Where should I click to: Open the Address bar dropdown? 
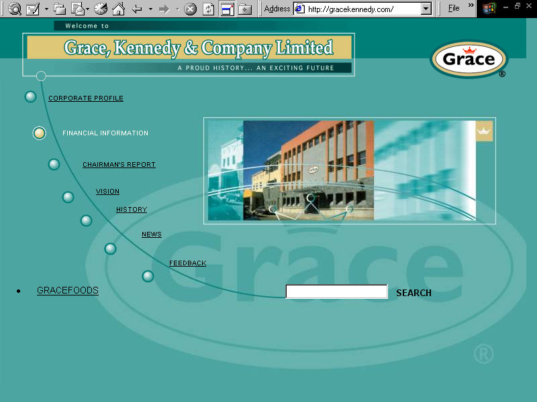coord(425,9)
